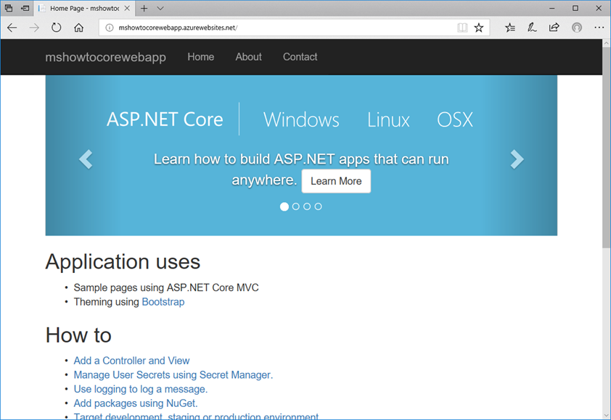Click the Windows text in banner
611x420 pixels.
(301, 119)
